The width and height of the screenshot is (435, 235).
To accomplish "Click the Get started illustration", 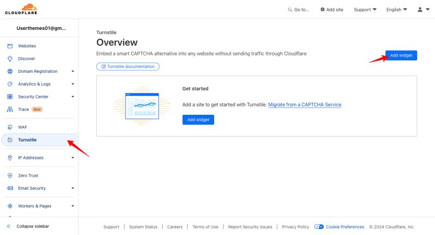I will pyautogui.click(x=142, y=106).
